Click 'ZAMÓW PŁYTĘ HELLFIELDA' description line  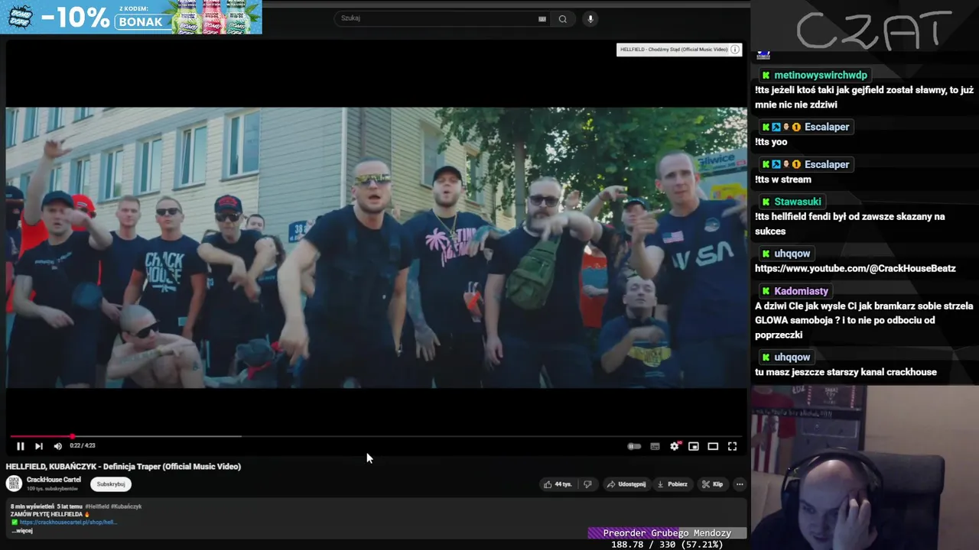coord(50,515)
